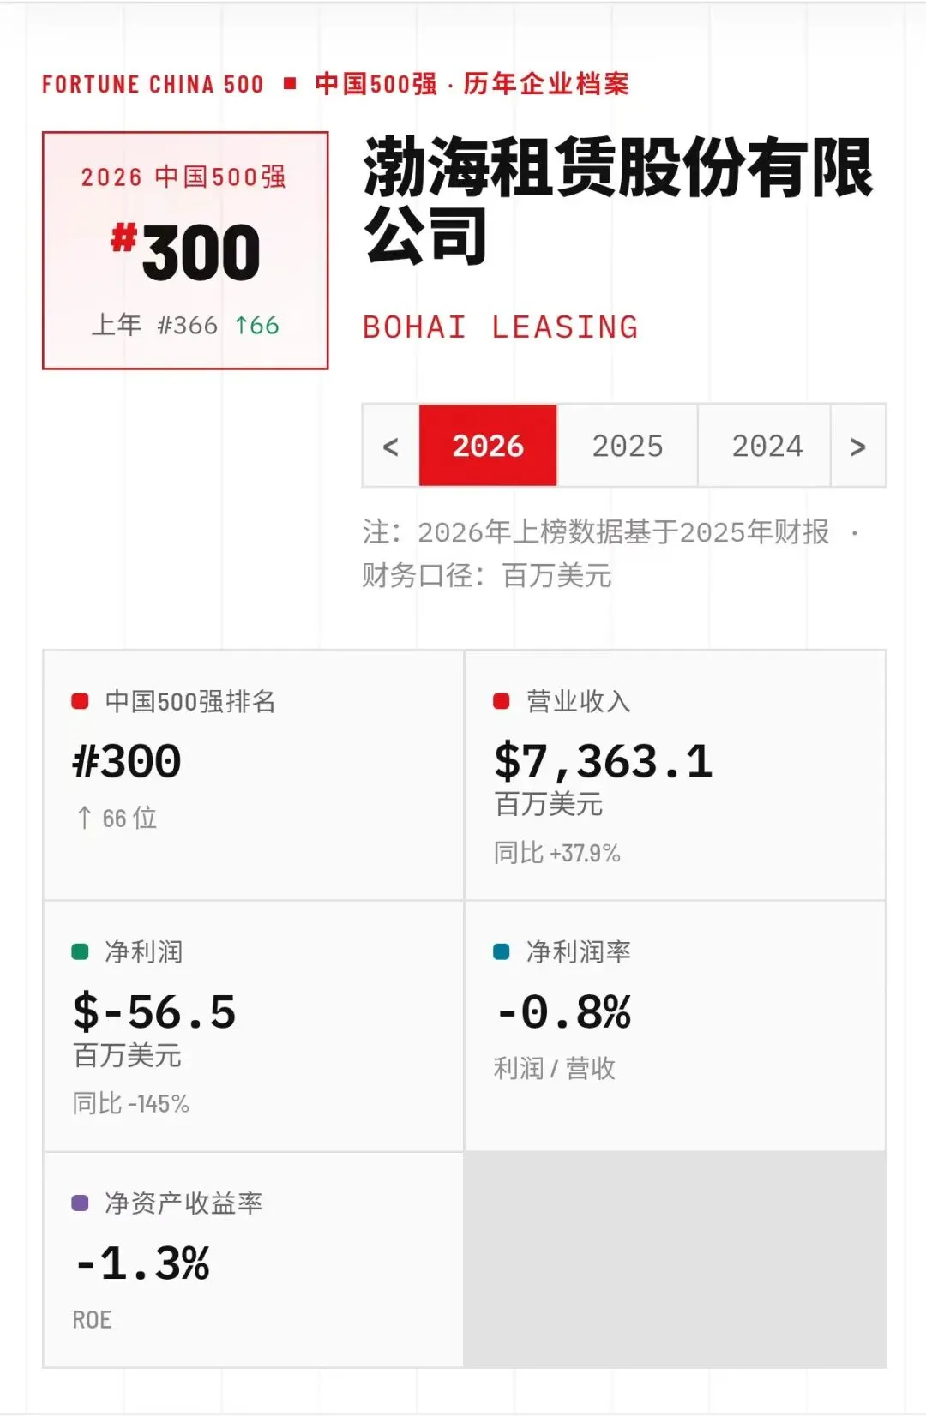Click the BOHAI LEASING English name
This screenshot has width=926, height=1416.
[x=501, y=327]
